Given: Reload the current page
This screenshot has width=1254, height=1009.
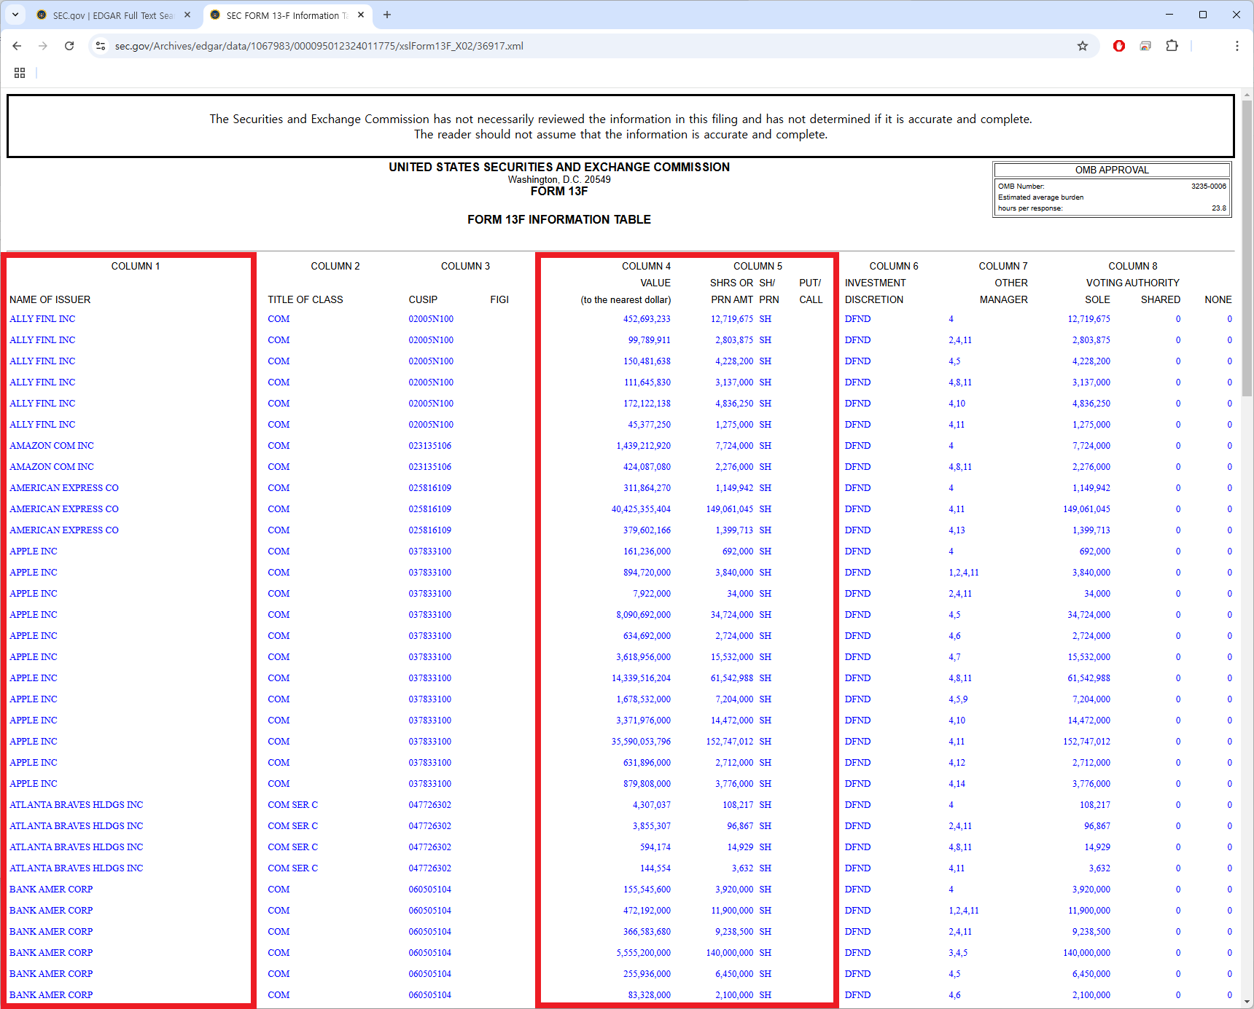Looking at the screenshot, I should [69, 46].
